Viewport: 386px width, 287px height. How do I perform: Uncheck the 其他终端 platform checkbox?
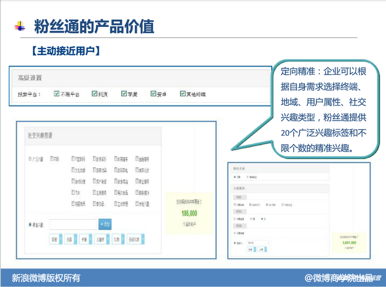pyautogui.click(x=183, y=94)
